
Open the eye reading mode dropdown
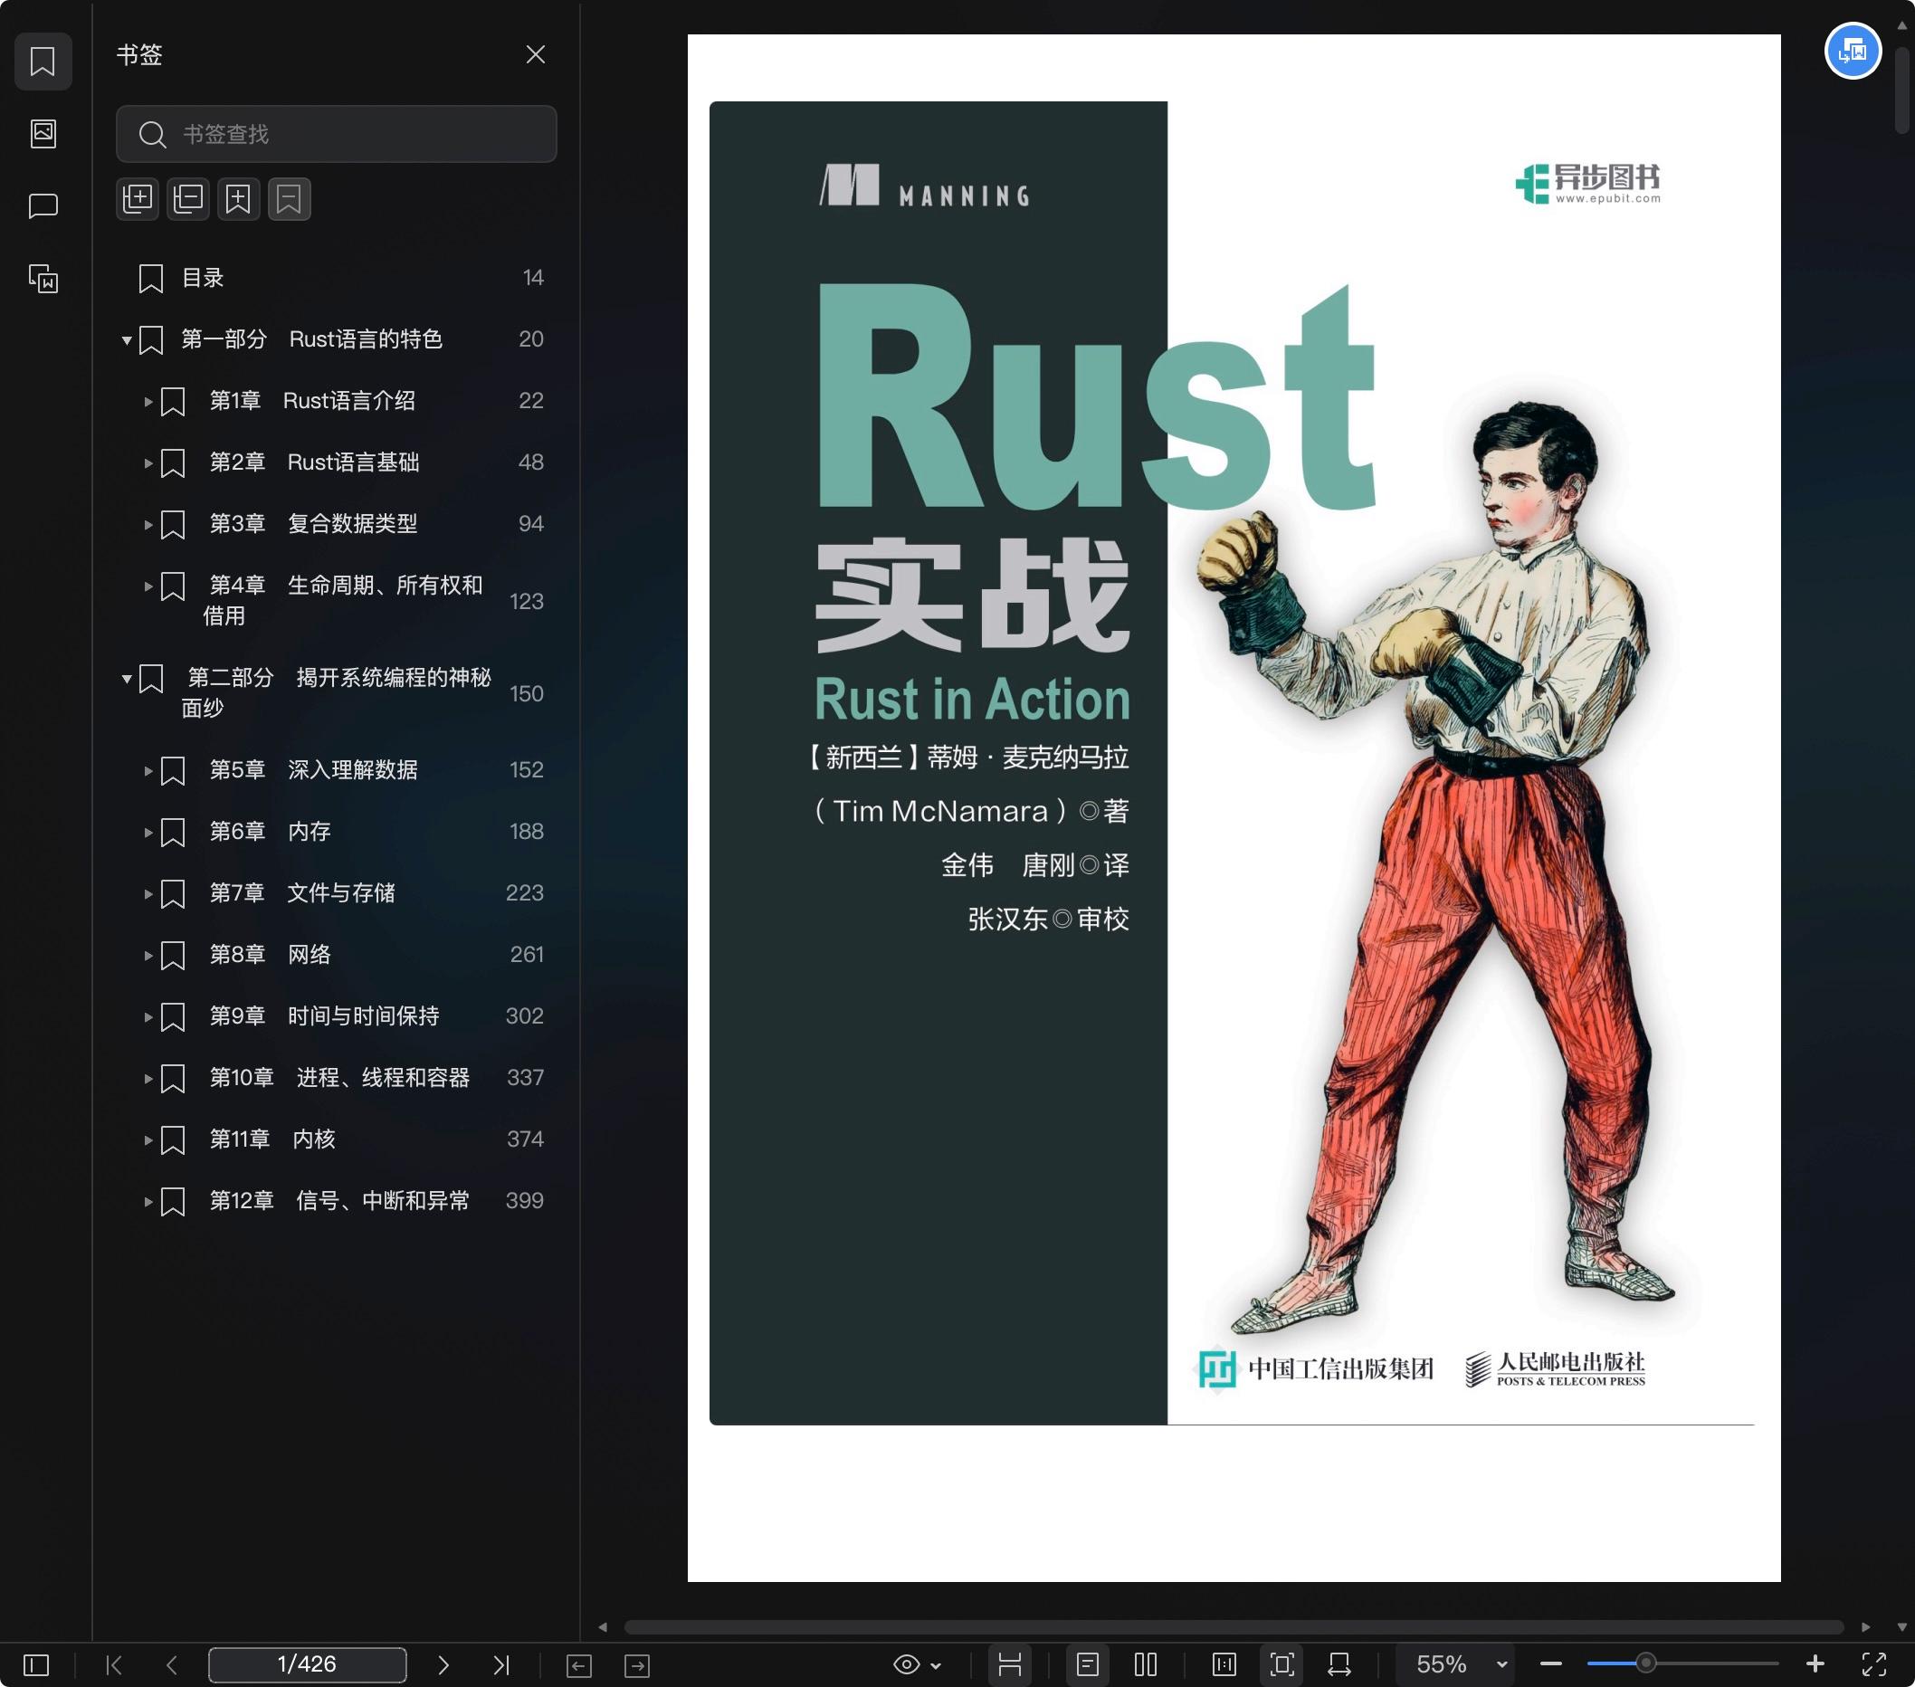pyautogui.click(x=917, y=1664)
